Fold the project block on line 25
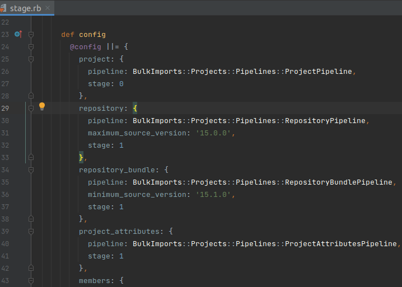 (31, 59)
